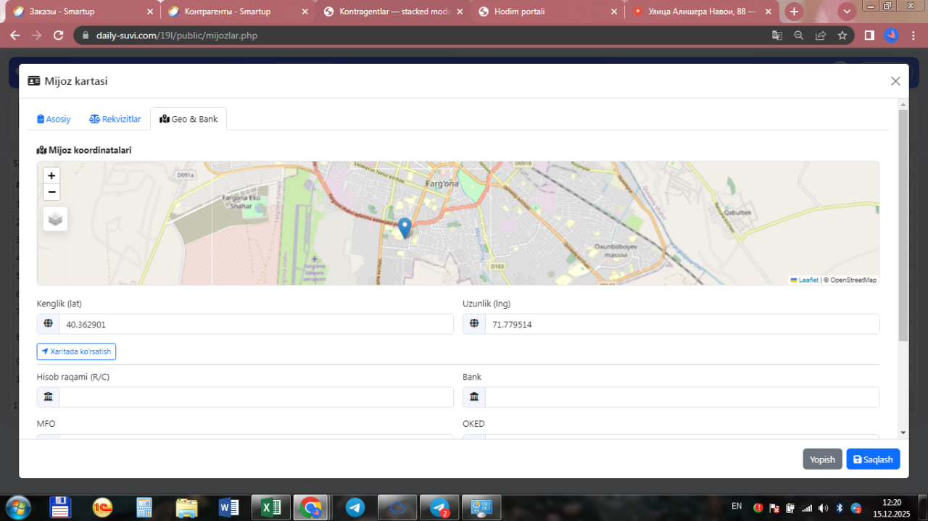Viewport: 928px width, 521px height.
Task: Open Excel from the taskbar
Action: coord(271,508)
